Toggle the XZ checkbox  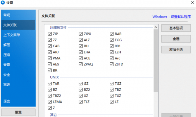click(81, 96)
